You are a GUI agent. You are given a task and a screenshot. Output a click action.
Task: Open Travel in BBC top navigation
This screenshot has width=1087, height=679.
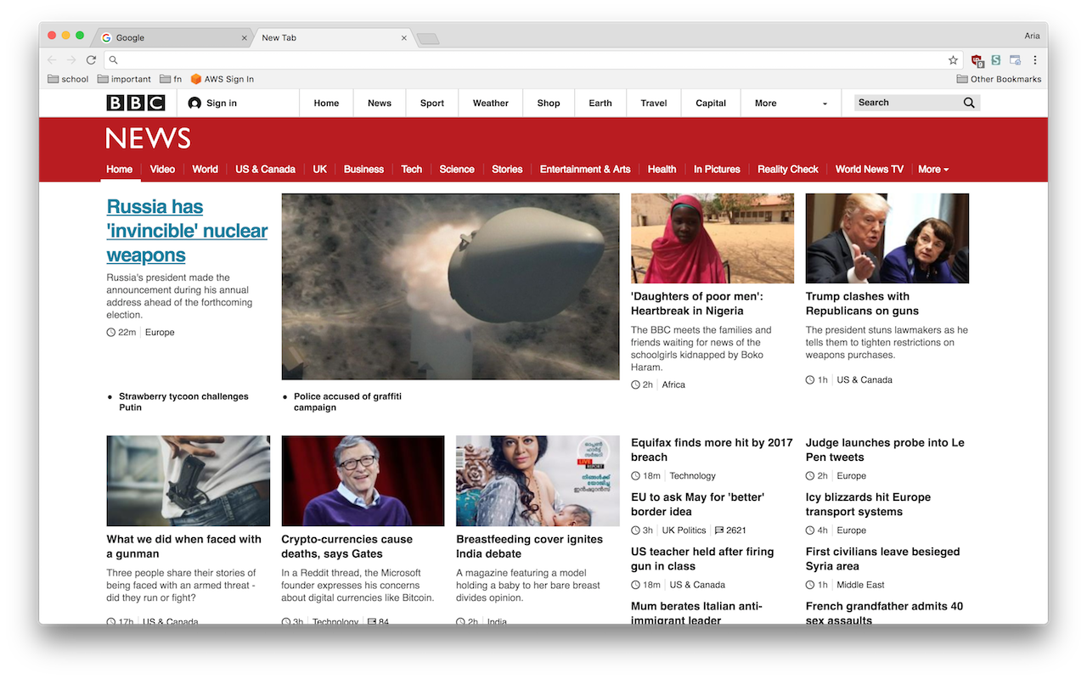pyautogui.click(x=654, y=103)
